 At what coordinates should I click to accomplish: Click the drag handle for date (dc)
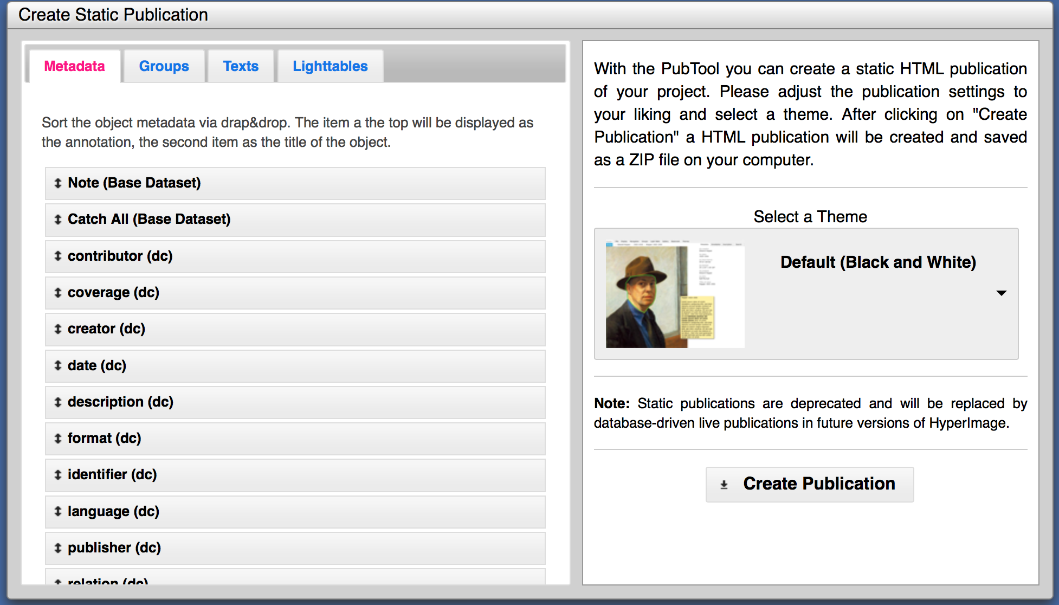point(58,365)
